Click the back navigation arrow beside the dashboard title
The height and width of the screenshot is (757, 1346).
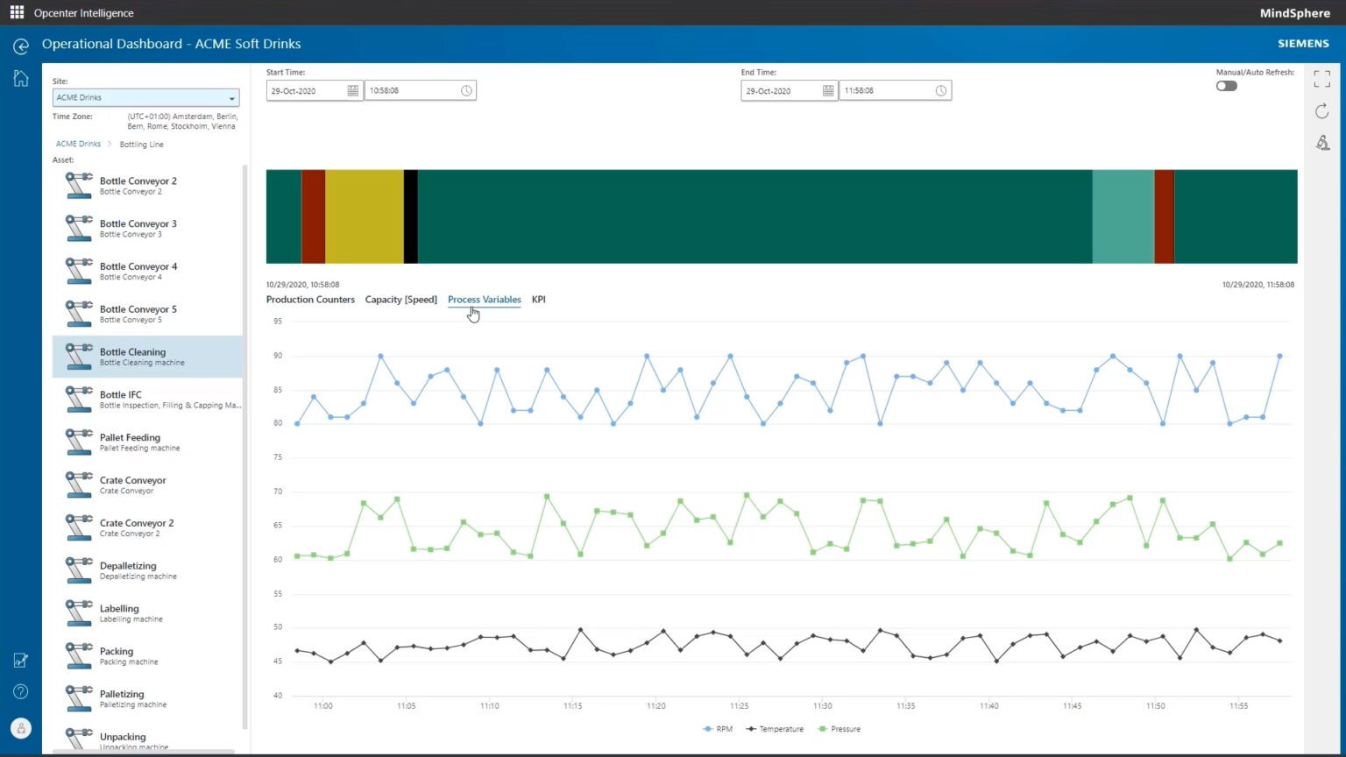coord(20,46)
